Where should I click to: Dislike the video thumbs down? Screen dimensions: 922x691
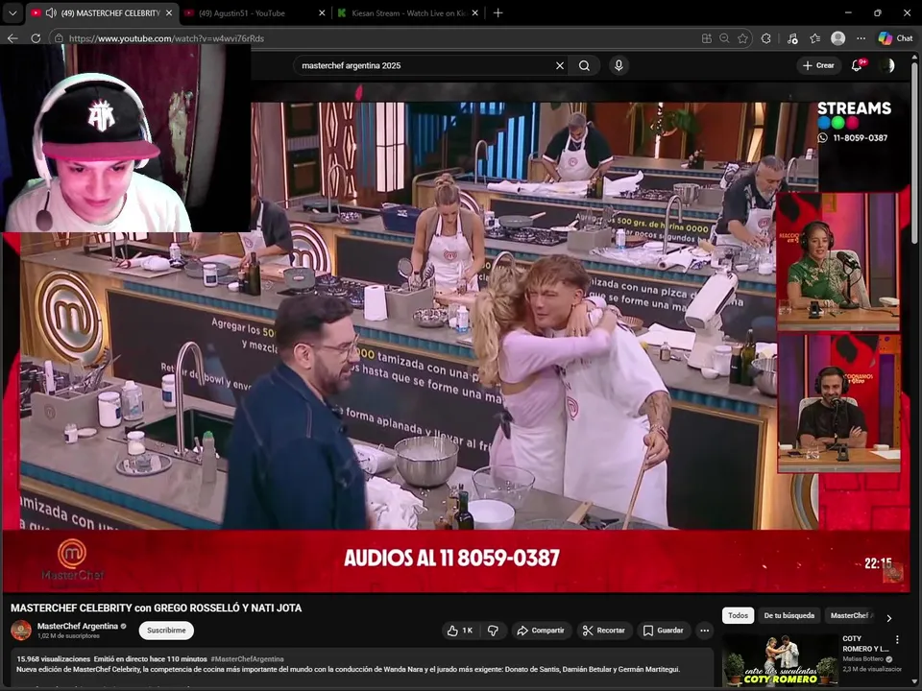click(x=494, y=631)
